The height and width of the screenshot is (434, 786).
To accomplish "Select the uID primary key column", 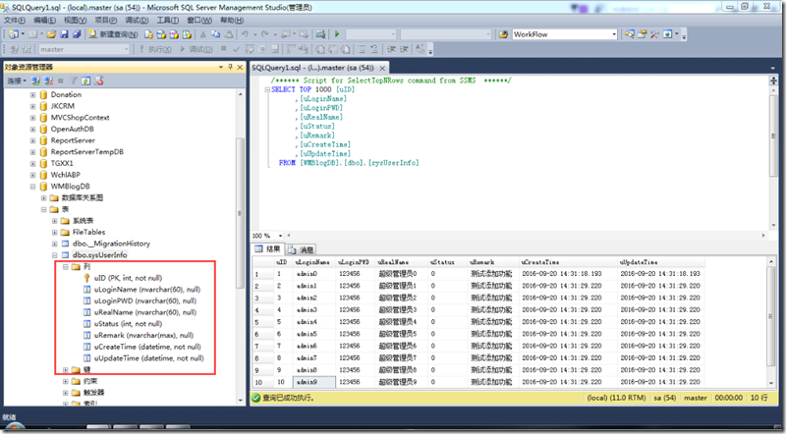I will [128, 278].
